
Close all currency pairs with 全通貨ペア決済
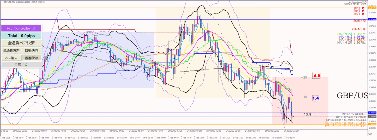point(21,43)
